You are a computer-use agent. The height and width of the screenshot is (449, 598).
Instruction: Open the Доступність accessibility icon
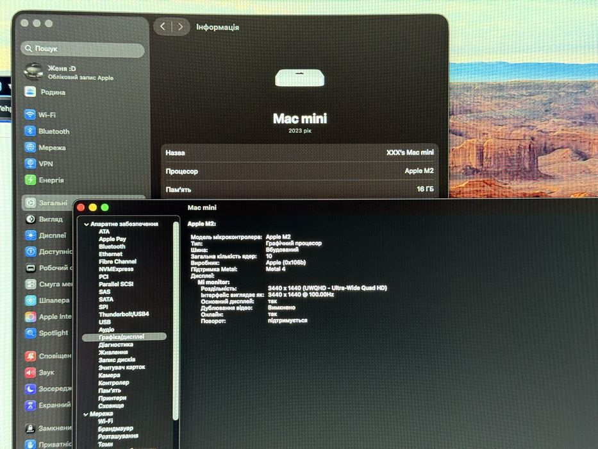click(31, 251)
